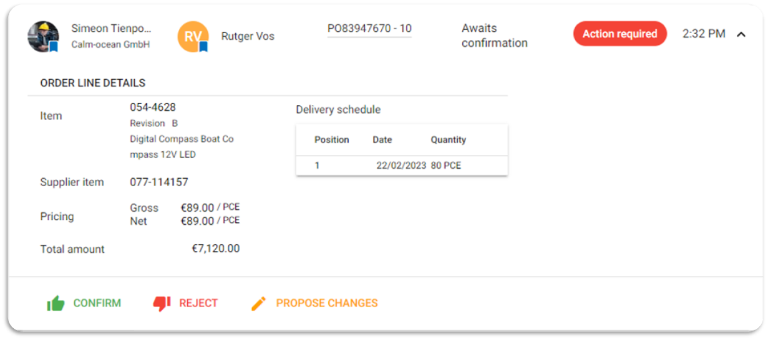The width and height of the screenshot is (768, 340).
Task: Click the Date column header
Action: pyautogui.click(x=382, y=139)
